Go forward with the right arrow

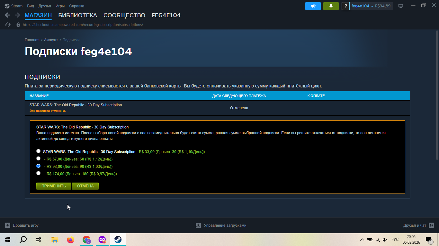pyautogui.click(x=17, y=15)
